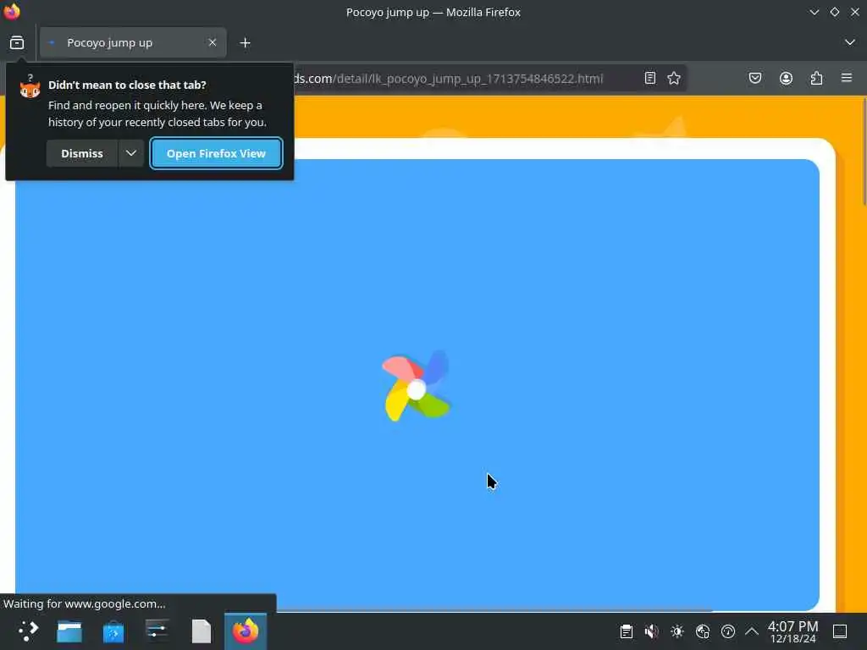Open the clock showing 4:07 PM
The width and height of the screenshot is (867, 650).
tap(792, 631)
